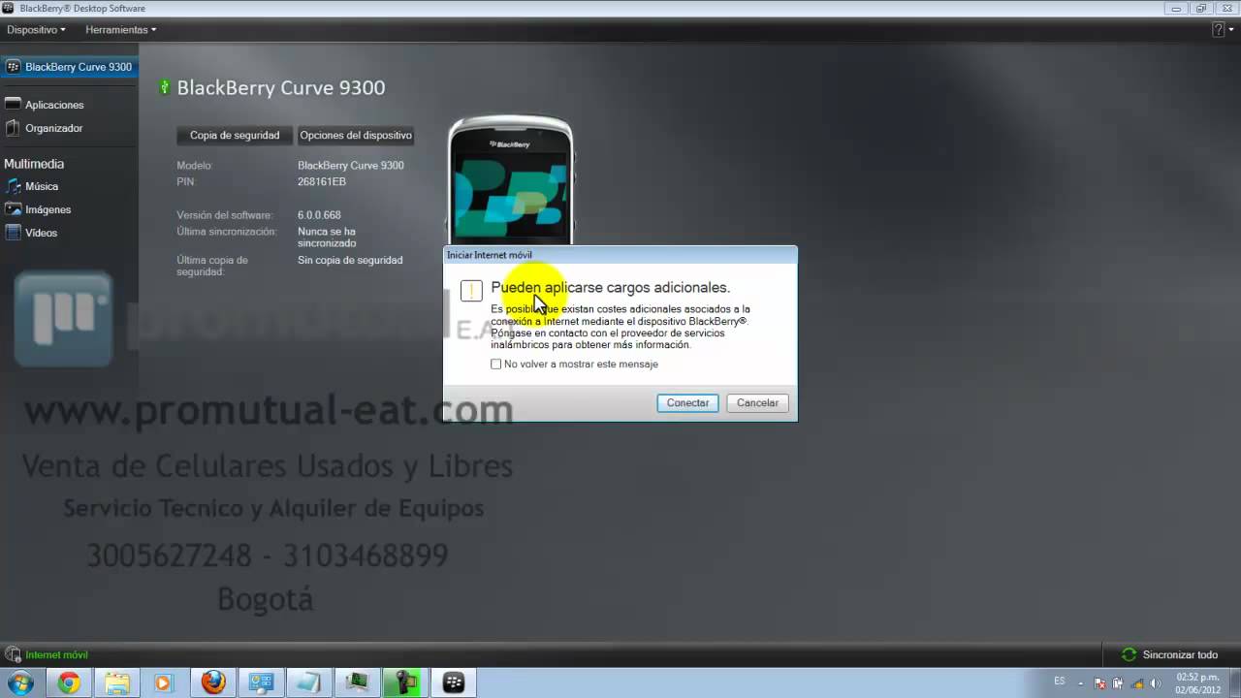Click the 'Sin copia de seguridad' text

point(350,261)
